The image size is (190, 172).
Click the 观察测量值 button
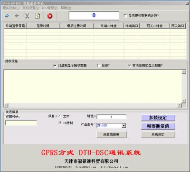pos(158,126)
